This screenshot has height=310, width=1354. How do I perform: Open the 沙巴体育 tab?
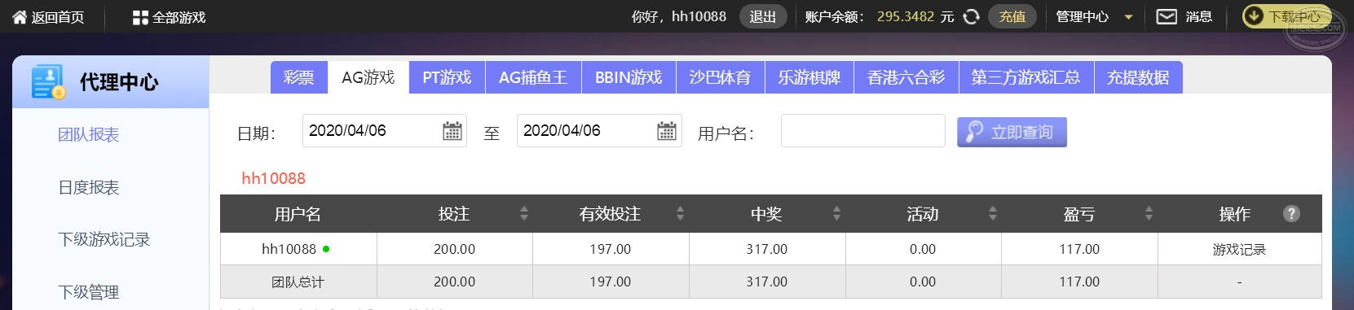(x=720, y=77)
